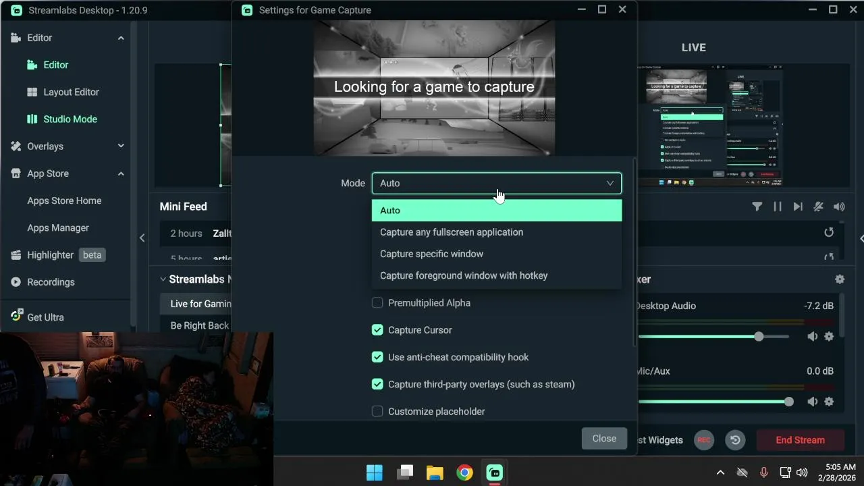The width and height of the screenshot is (864, 486).
Task: Click the Highlighter star icon
Action: pos(16,254)
